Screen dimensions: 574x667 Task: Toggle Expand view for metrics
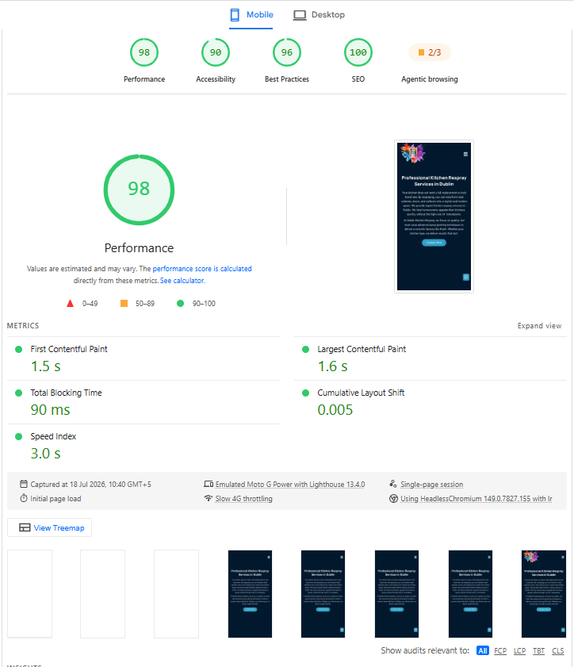539,326
